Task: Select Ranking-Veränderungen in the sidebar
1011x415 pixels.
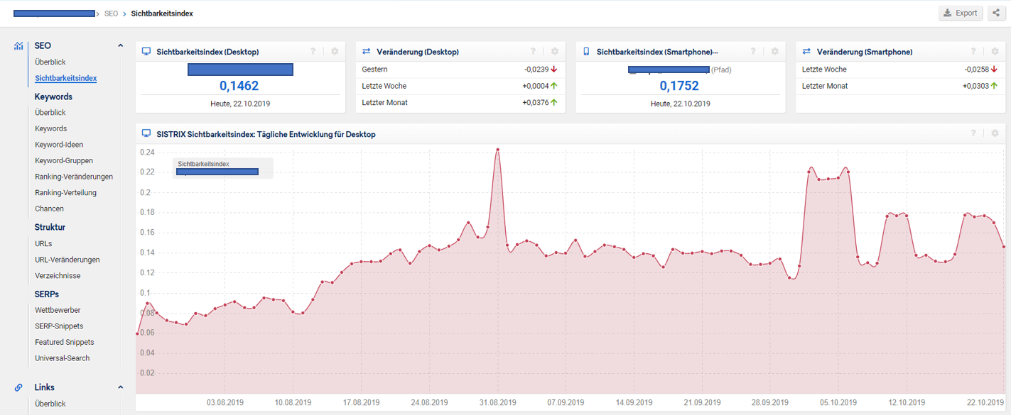Action: point(74,177)
